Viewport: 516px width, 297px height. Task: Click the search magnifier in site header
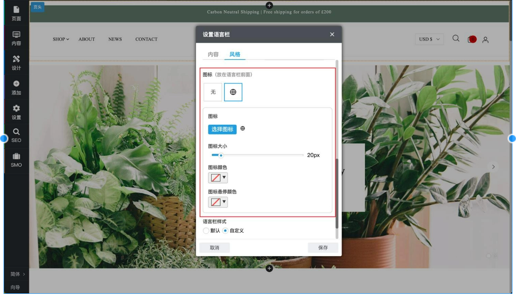click(456, 39)
